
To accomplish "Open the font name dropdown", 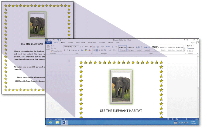I will click(x=73, y=47).
